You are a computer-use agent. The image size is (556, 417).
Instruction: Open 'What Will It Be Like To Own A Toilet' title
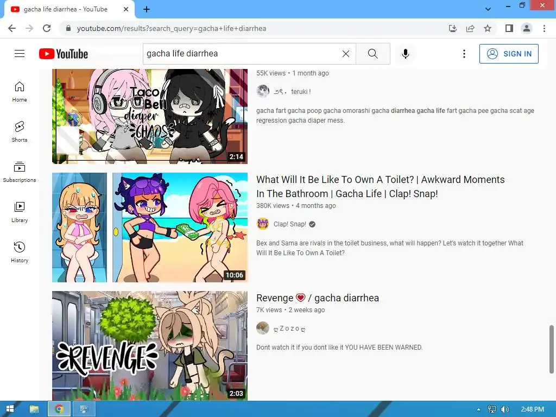coord(380,187)
